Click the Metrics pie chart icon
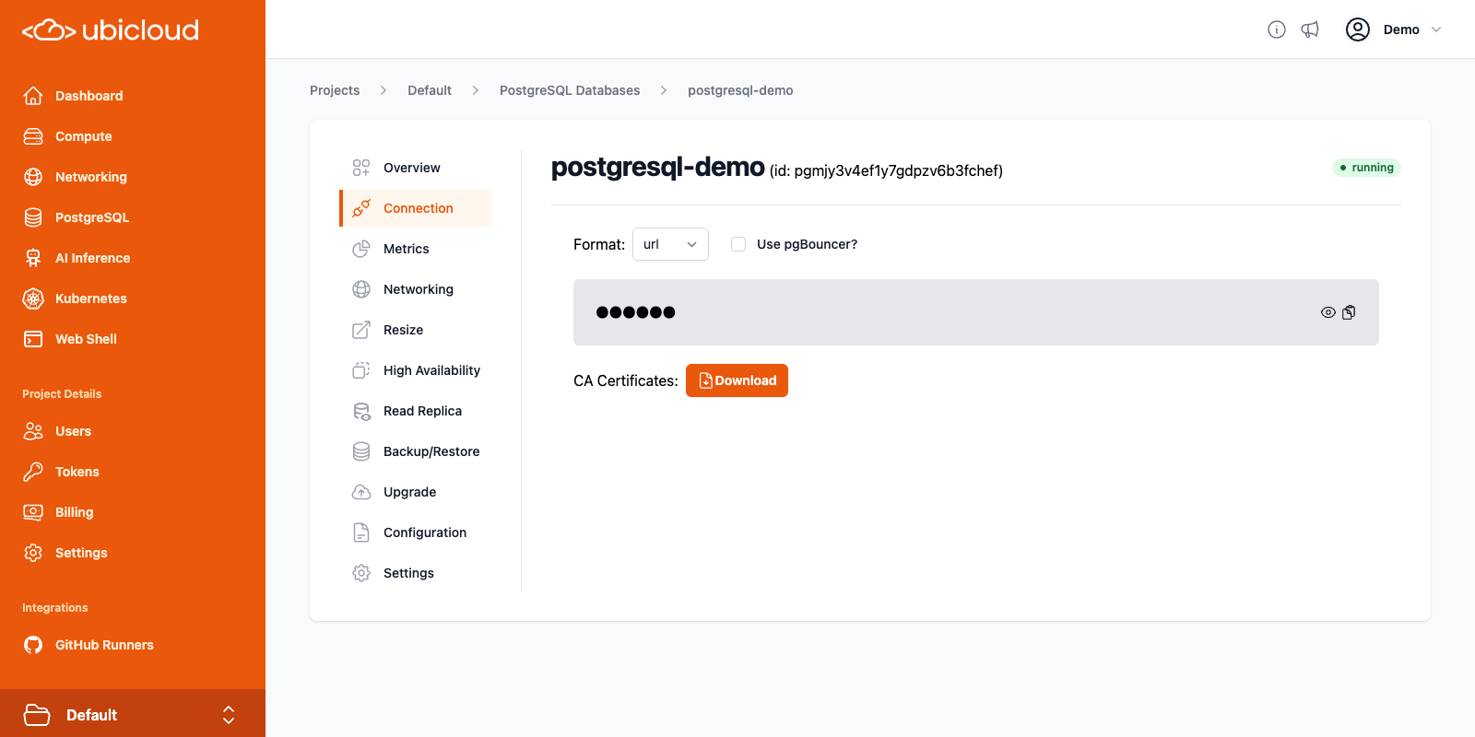Image resolution: width=1475 pixels, height=737 pixels. [361, 249]
